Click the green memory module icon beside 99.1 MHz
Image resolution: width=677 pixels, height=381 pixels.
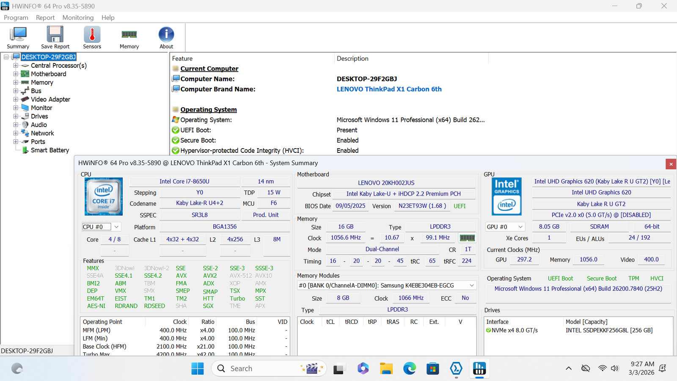coord(467,238)
